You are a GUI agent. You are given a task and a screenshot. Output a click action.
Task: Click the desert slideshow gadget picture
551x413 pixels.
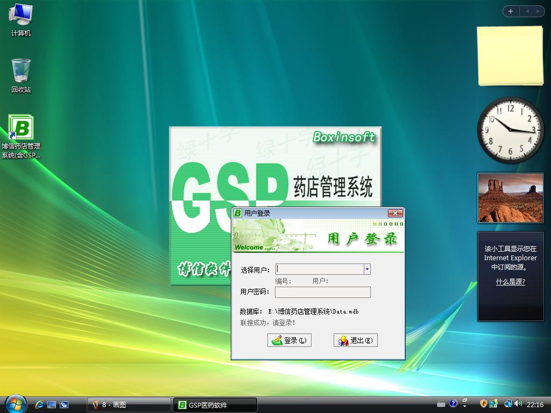pyautogui.click(x=510, y=198)
